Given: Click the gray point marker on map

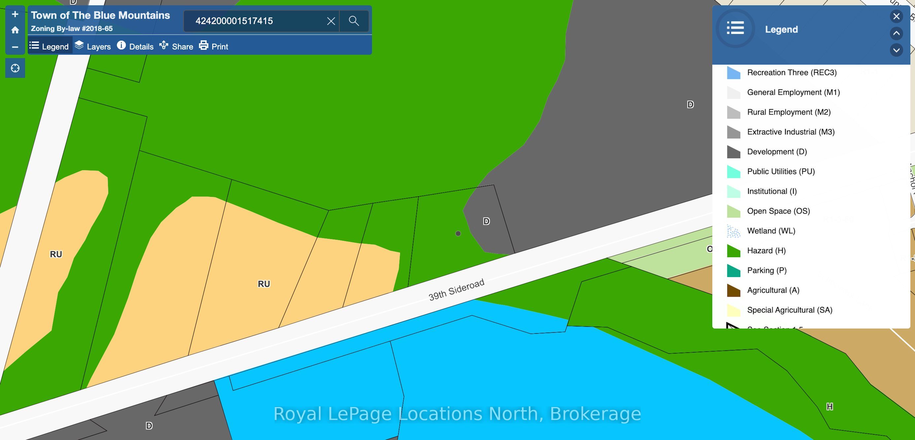Looking at the screenshot, I should tap(458, 234).
